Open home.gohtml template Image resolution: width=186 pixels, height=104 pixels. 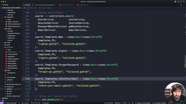click(x=12, y=61)
